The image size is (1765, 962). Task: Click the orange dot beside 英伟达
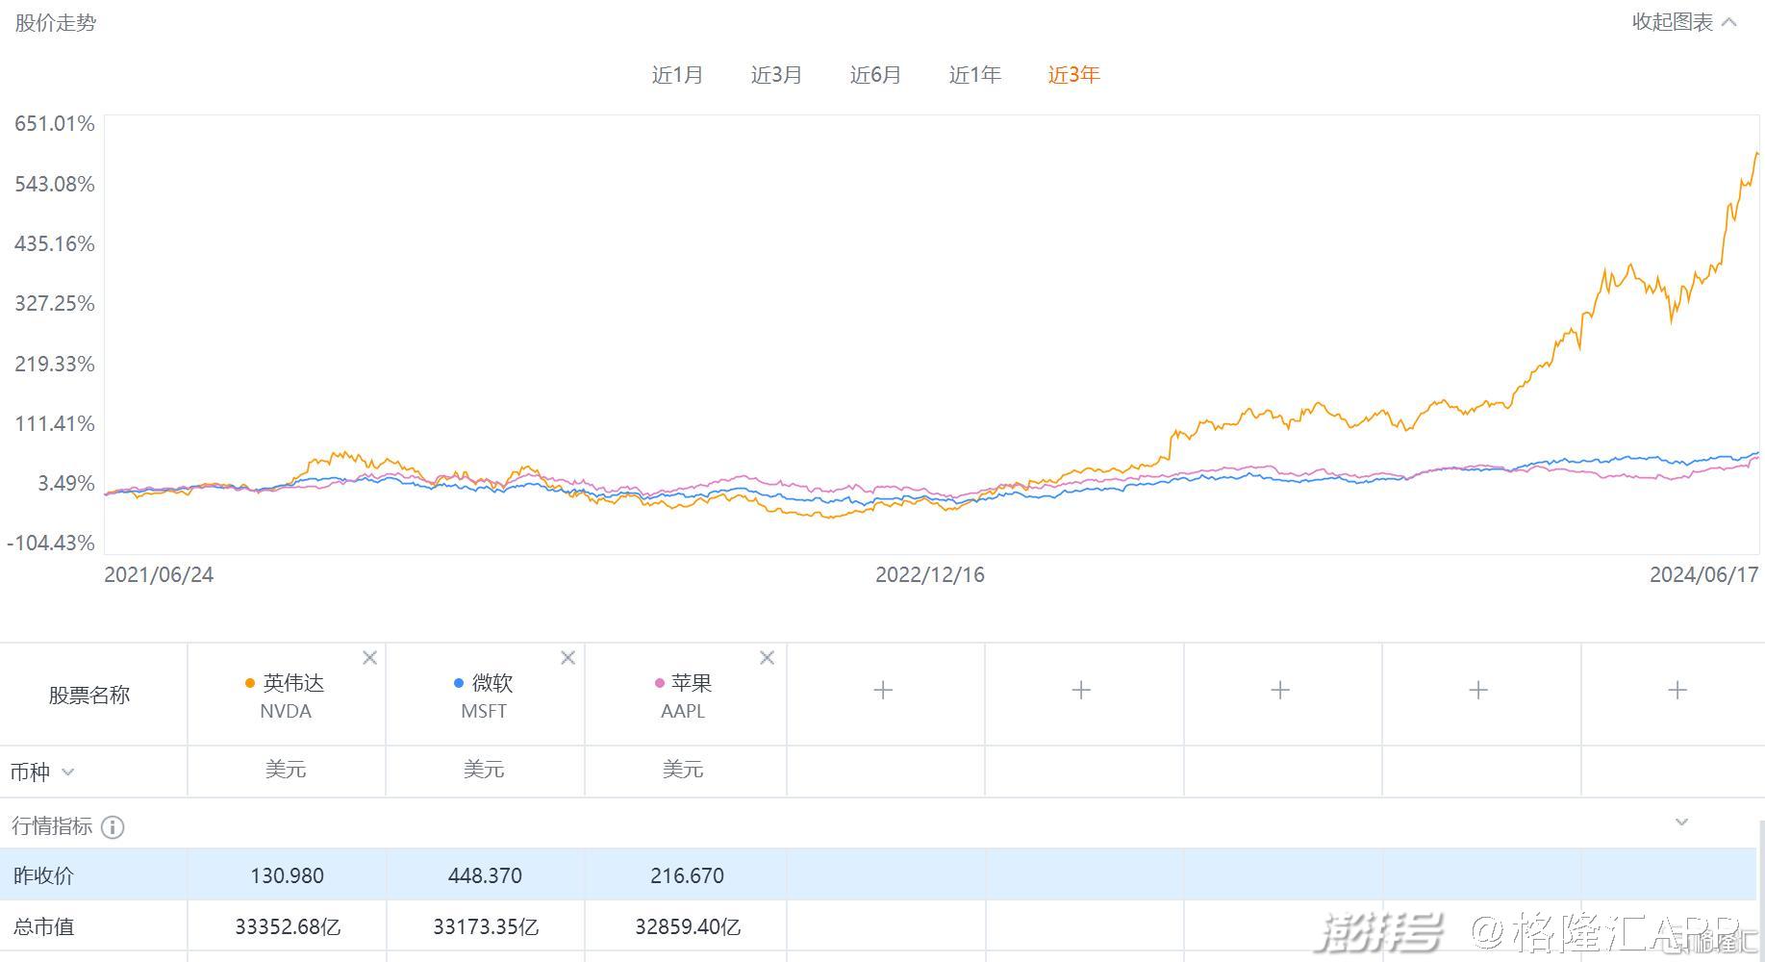[250, 683]
